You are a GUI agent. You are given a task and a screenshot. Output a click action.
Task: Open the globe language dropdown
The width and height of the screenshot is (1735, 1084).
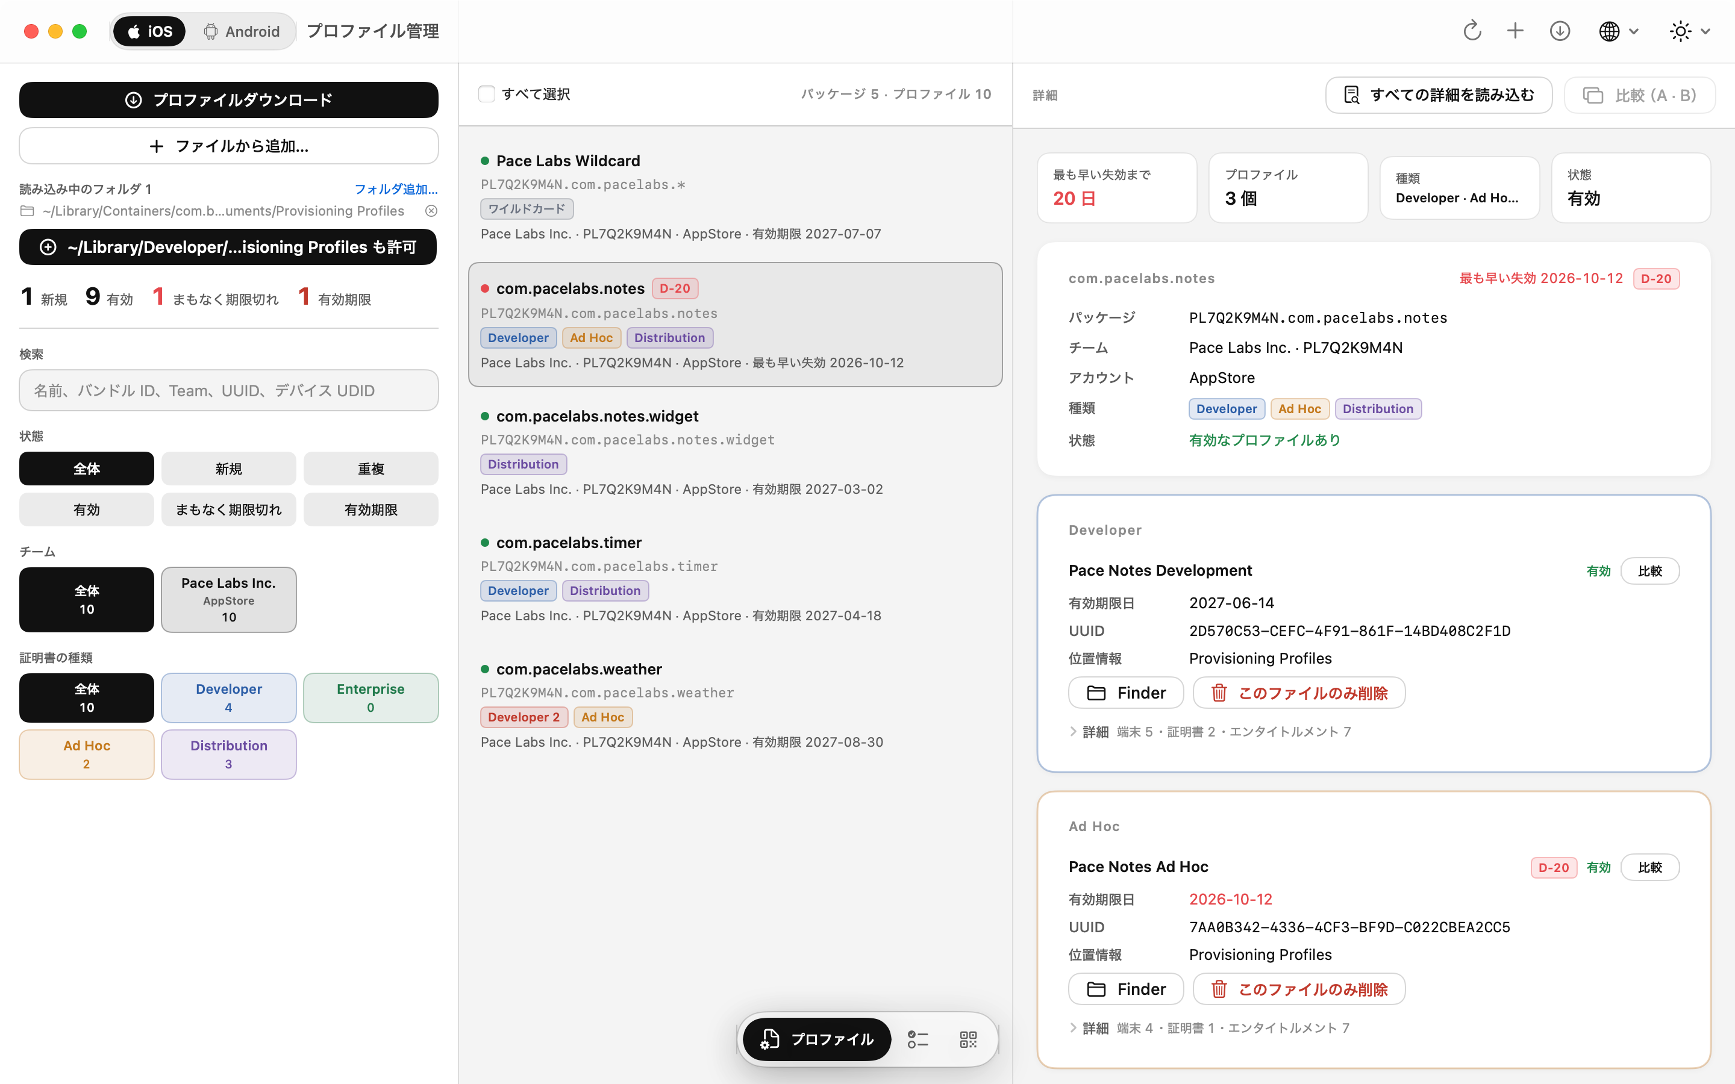1618,31
